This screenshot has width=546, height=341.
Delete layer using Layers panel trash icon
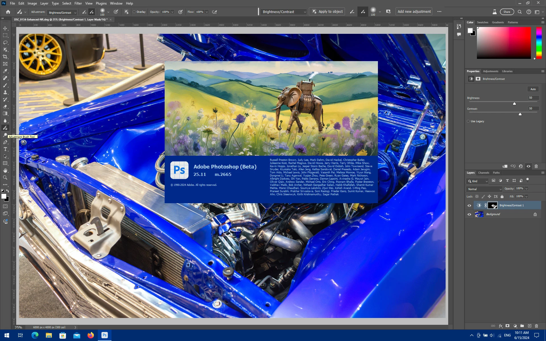tap(536, 326)
